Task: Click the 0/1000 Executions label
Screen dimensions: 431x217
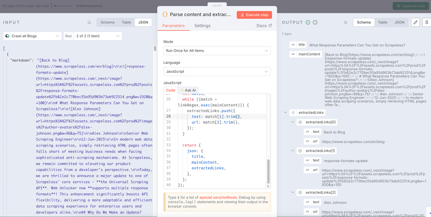Action: 89,6
